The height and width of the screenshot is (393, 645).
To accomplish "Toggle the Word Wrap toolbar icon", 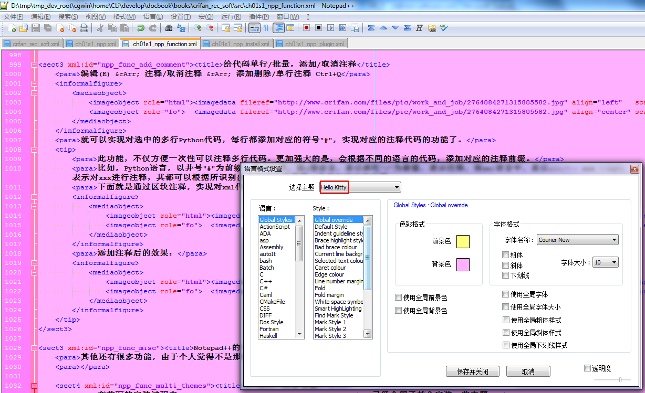I will [x=254, y=28].
